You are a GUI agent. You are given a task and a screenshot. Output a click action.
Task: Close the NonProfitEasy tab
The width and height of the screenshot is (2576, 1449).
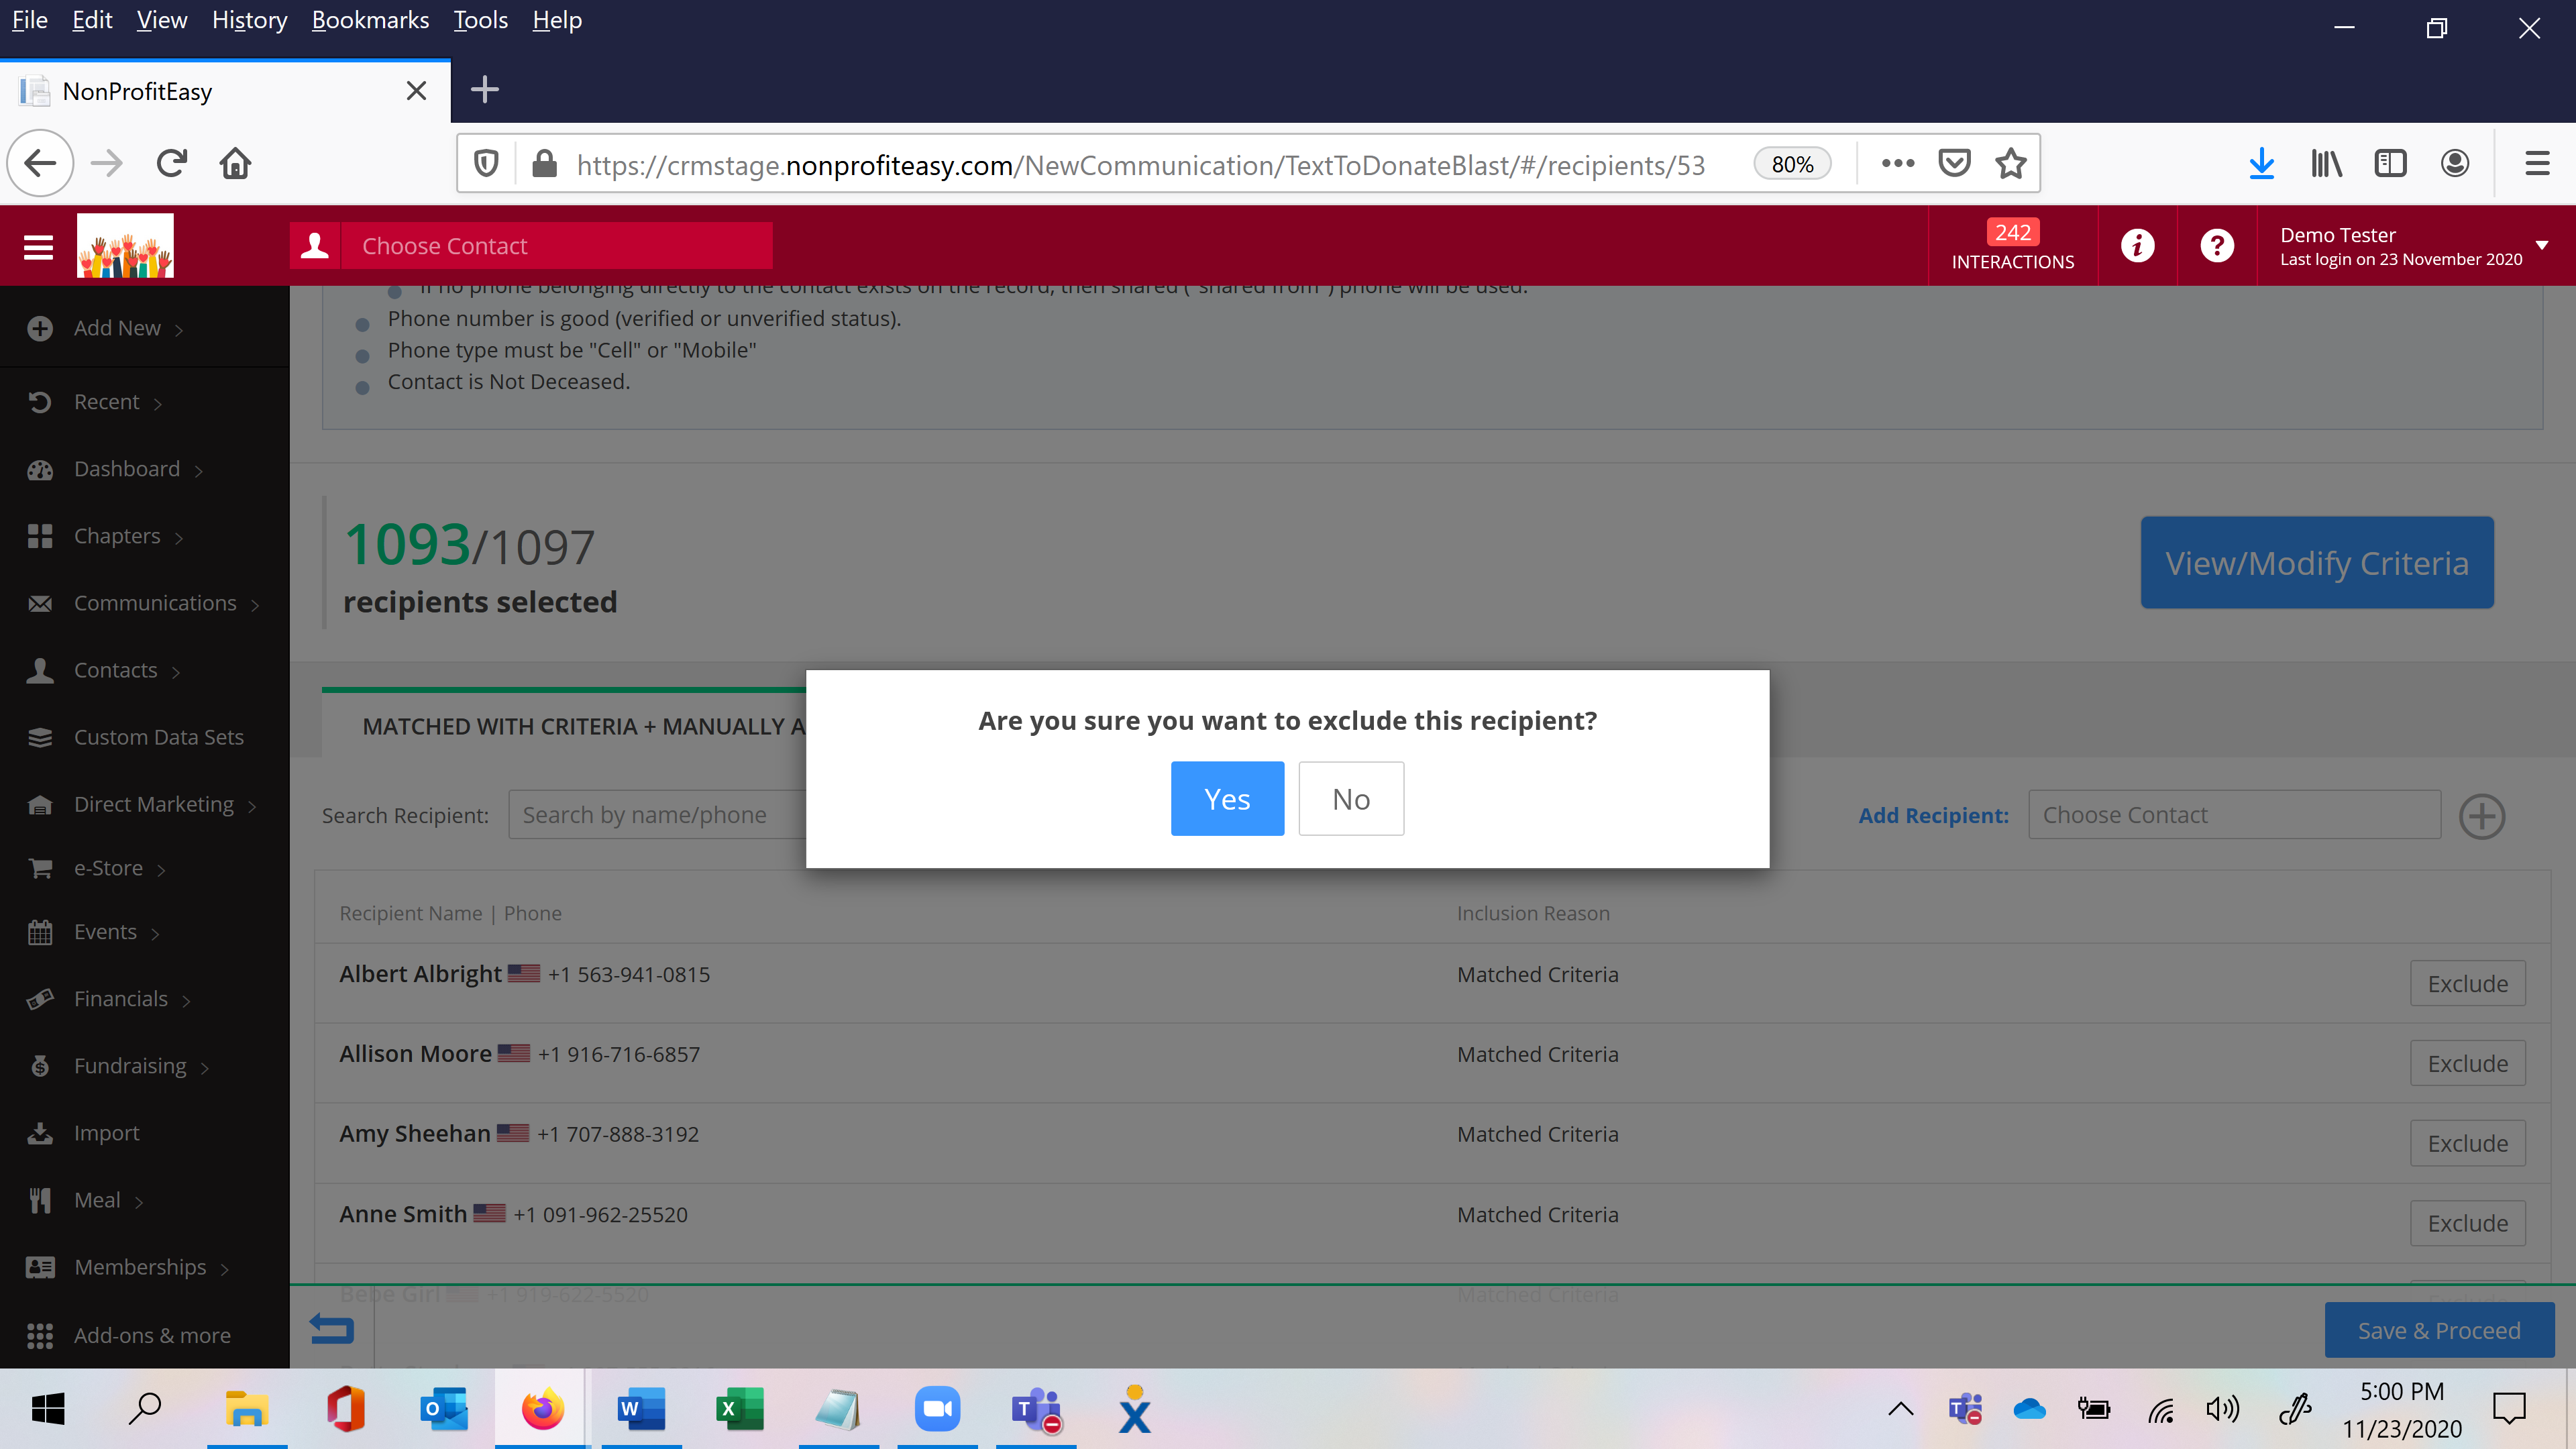point(416,91)
